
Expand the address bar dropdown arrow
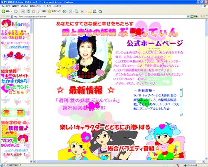188,17
